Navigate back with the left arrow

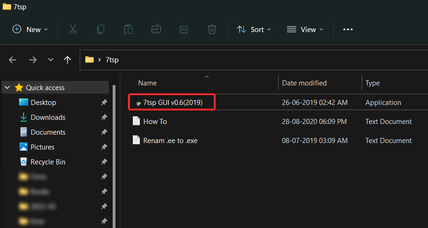point(13,60)
